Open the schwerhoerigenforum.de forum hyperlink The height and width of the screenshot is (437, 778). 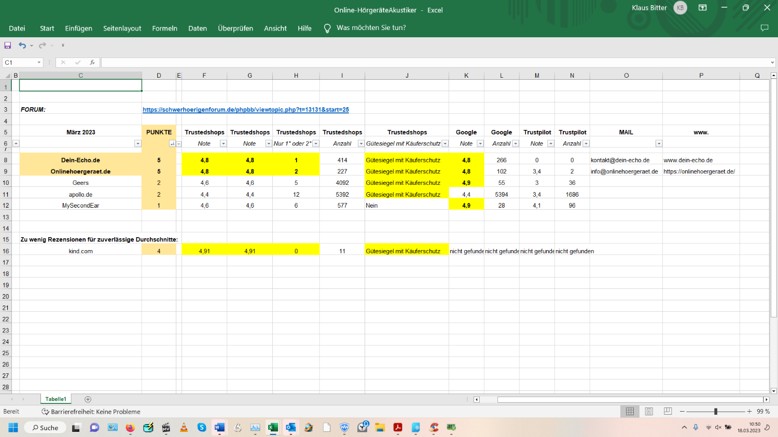pos(245,110)
